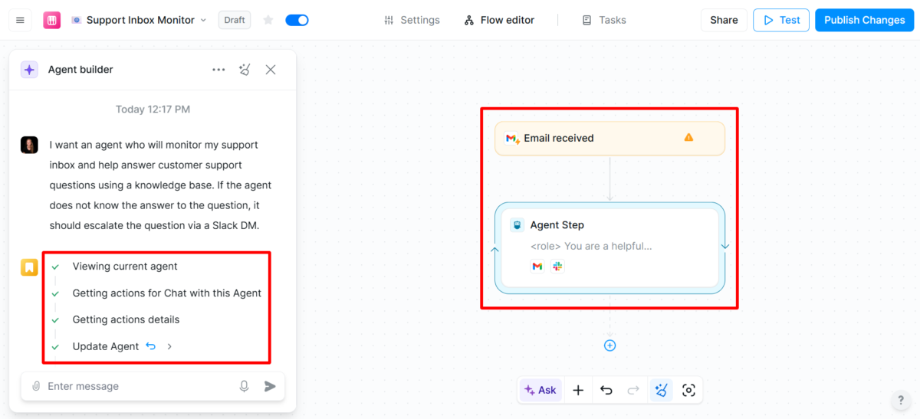
Task: Click the fit-to-screen focus icon
Action: pyautogui.click(x=688, y=390)
